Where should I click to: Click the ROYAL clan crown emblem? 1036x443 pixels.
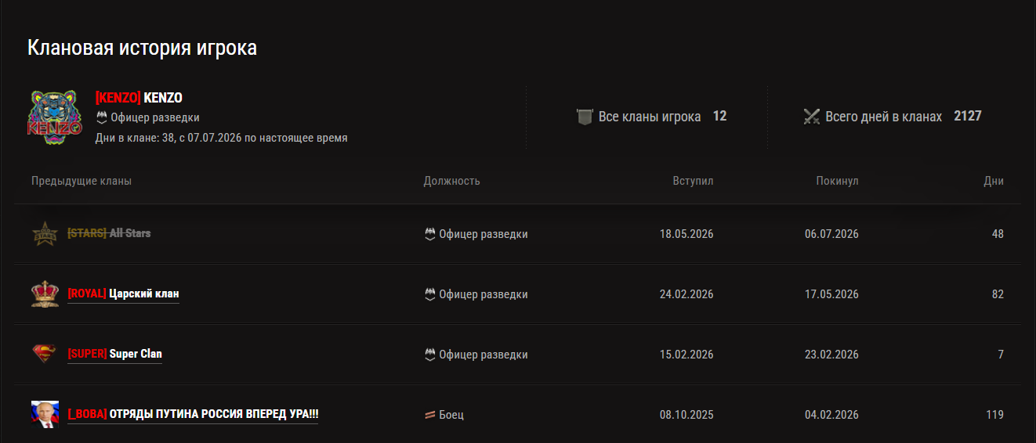tap(45, 294)
